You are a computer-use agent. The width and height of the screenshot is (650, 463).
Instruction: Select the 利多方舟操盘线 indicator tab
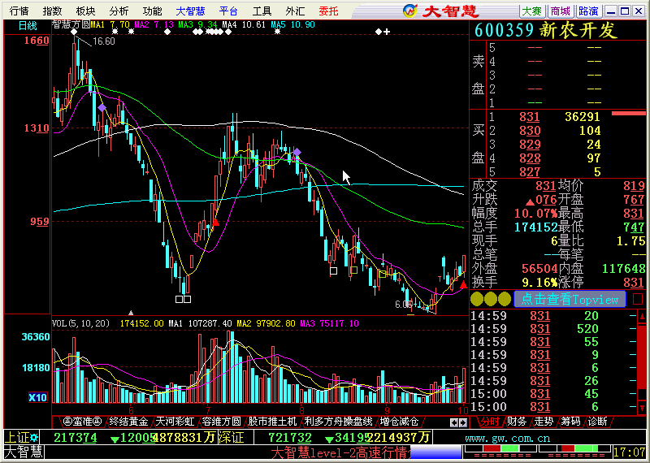(338, 422)
